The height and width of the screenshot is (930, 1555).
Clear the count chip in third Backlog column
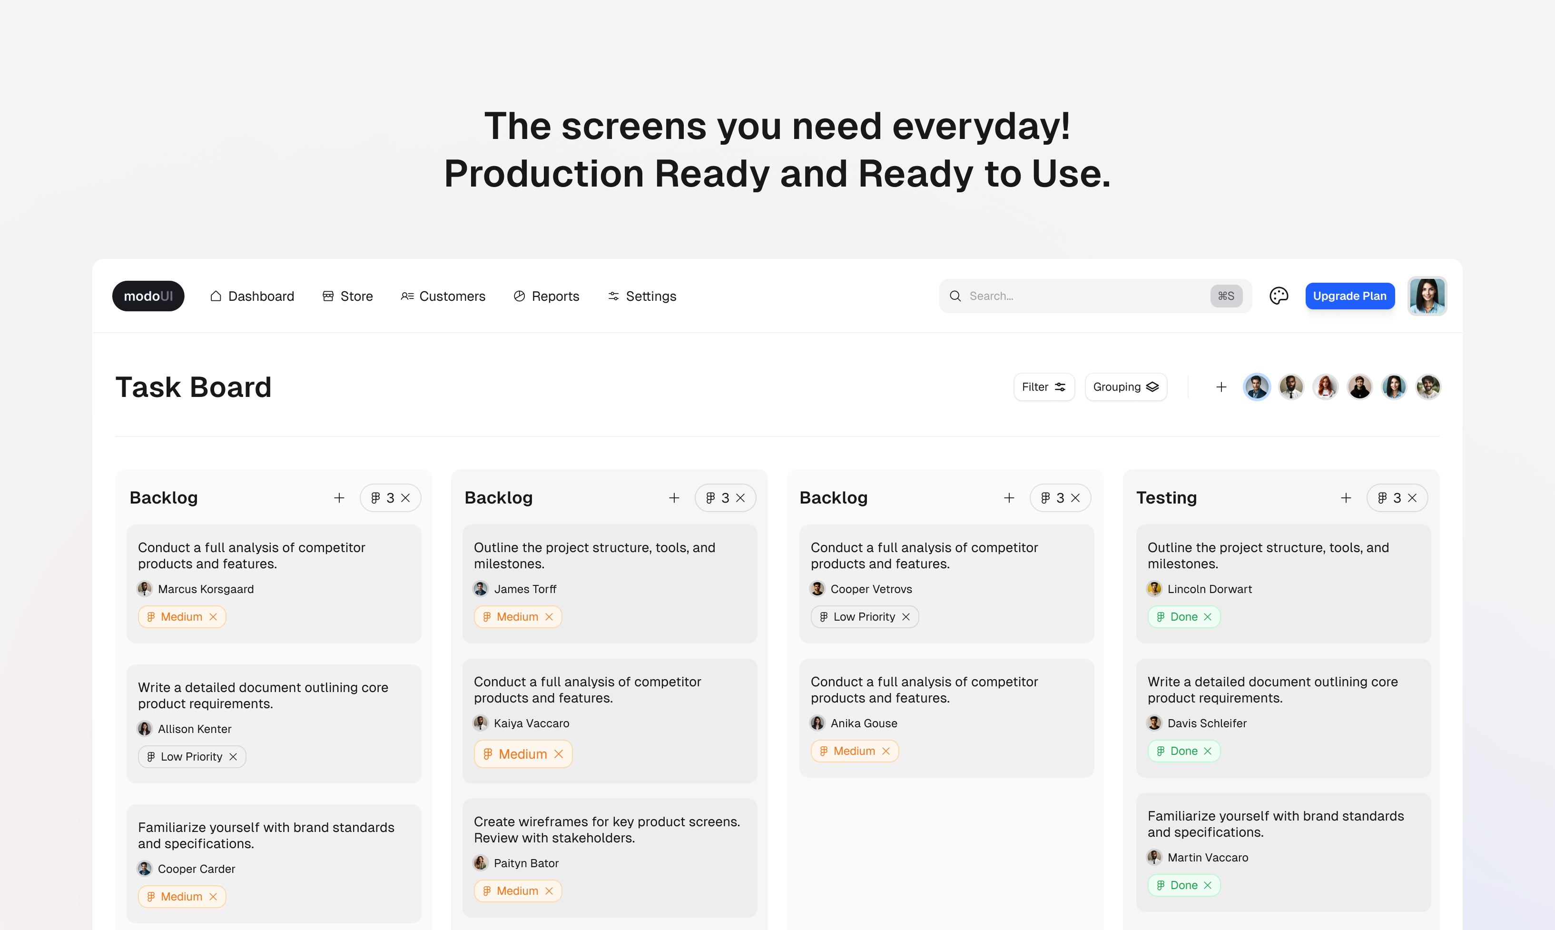1076,497
